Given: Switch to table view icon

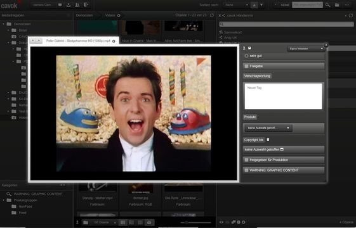Looking at the screenshot, I should 140,222.
